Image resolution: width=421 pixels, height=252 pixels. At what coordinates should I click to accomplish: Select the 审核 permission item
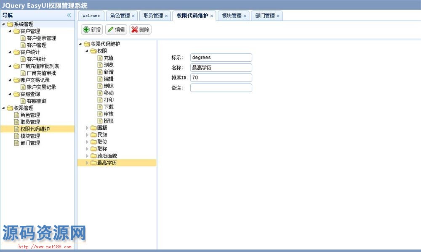pyautogui.click(x=108, y=114)
